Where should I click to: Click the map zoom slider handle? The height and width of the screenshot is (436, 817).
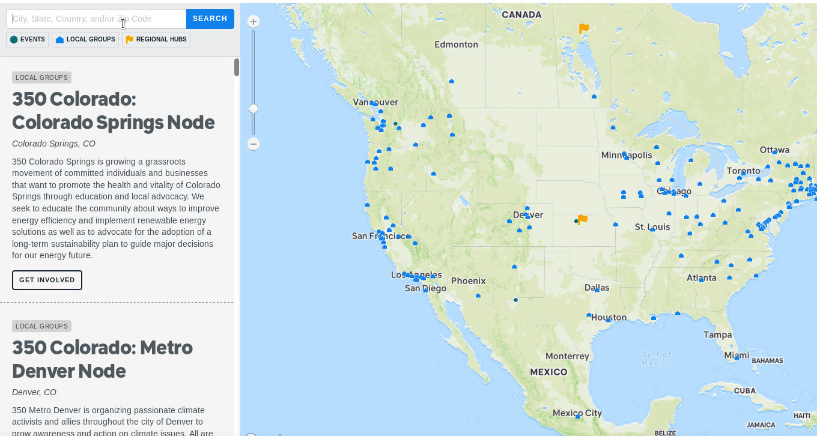[254, 109]
